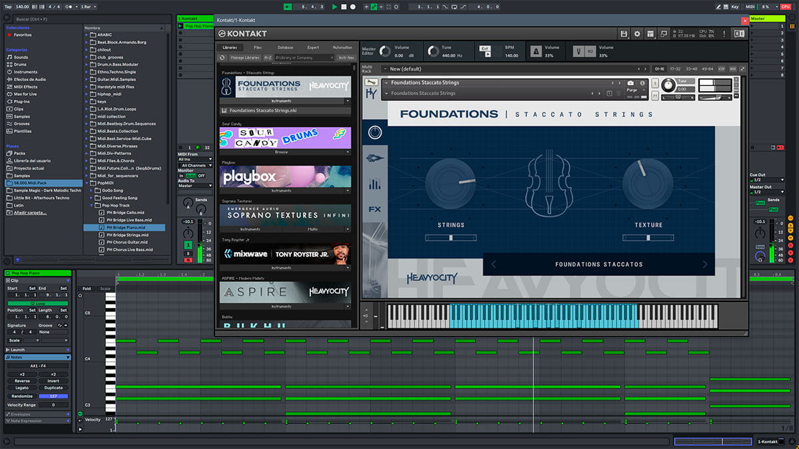The width and height of the screenshot is (799, 449).
Task: Click next preset arrow beside Foundations Staccatos
Action: tap(705, 264)
